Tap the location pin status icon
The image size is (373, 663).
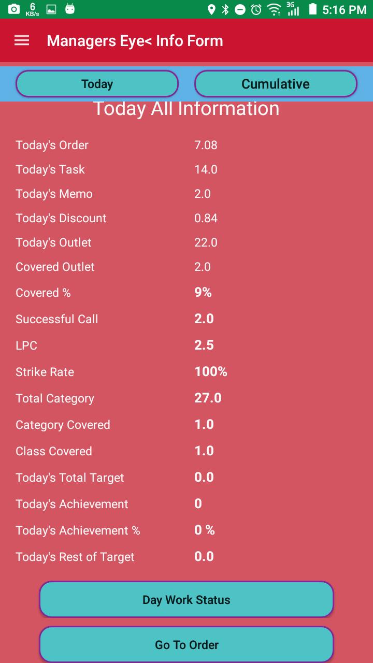(x=211, y=9)
